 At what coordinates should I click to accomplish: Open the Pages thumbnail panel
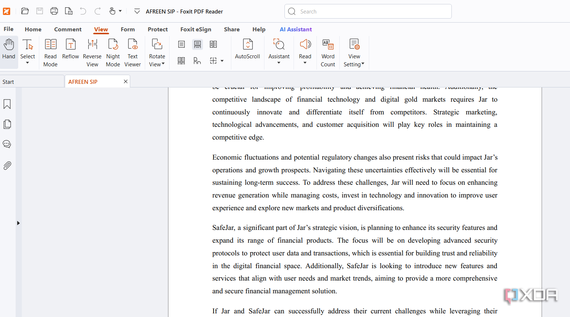coord(7,124)
